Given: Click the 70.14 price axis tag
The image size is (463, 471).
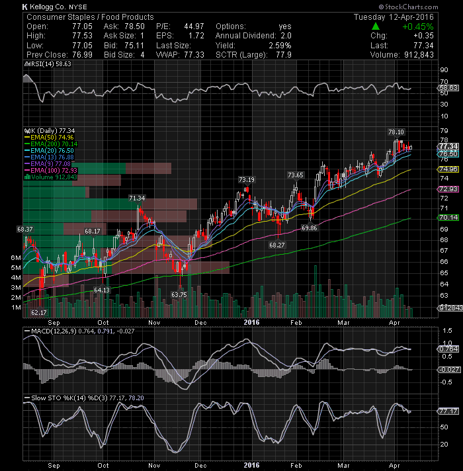Looking at the screenshot, I should [448, 217].
